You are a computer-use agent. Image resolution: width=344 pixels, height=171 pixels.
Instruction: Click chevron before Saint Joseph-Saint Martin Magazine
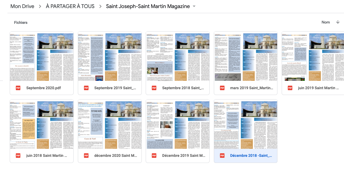coord(100,6)
